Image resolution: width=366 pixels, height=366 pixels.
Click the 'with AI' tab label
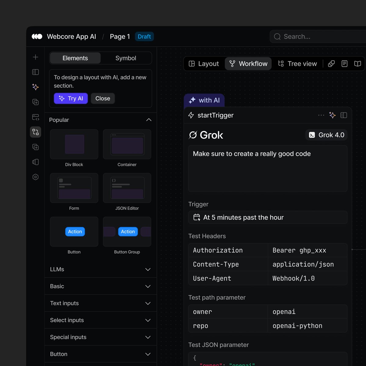click(x=204, y=100)
